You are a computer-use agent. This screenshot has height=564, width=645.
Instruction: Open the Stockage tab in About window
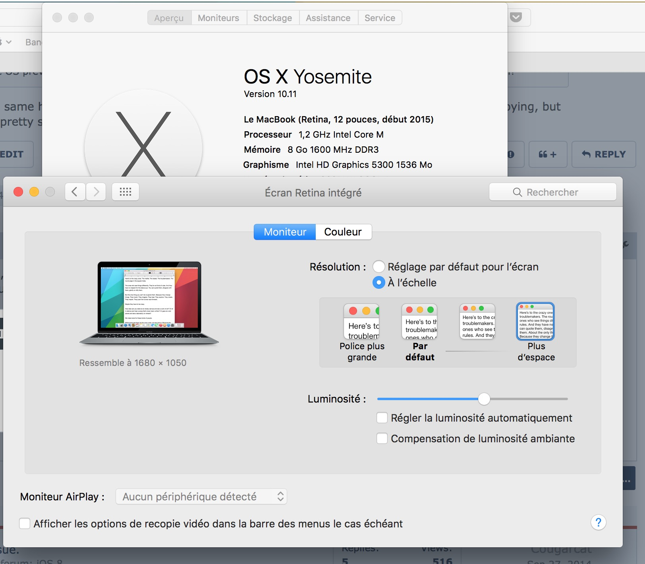tap(273, 18)
